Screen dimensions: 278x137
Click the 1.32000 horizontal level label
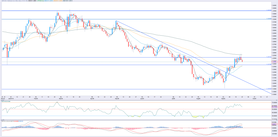269,18
